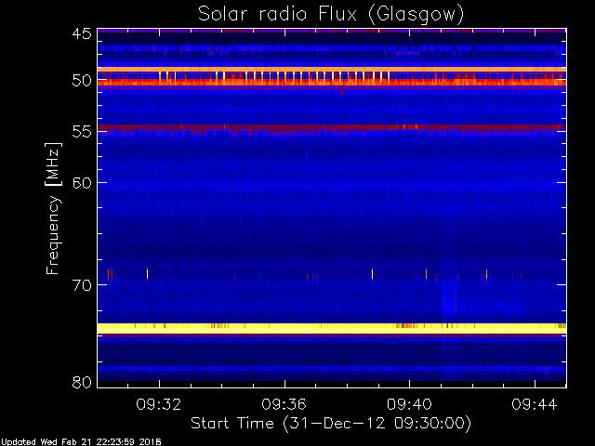The height and width of the screenshot is (446, 595).
Task: Click the "Start Time (31-Dec-12 09:30:00)" axis label
Action: (x=331, y=424)
